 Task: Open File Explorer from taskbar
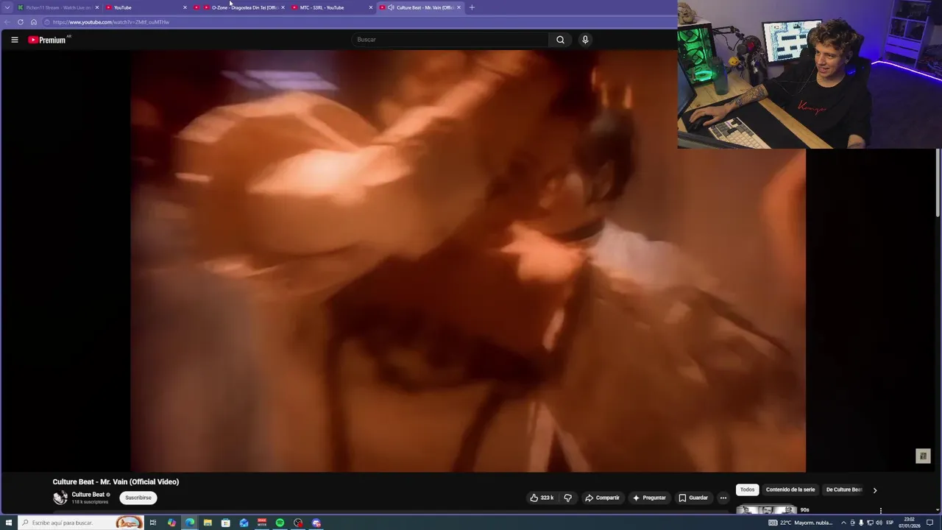(208, 523)
